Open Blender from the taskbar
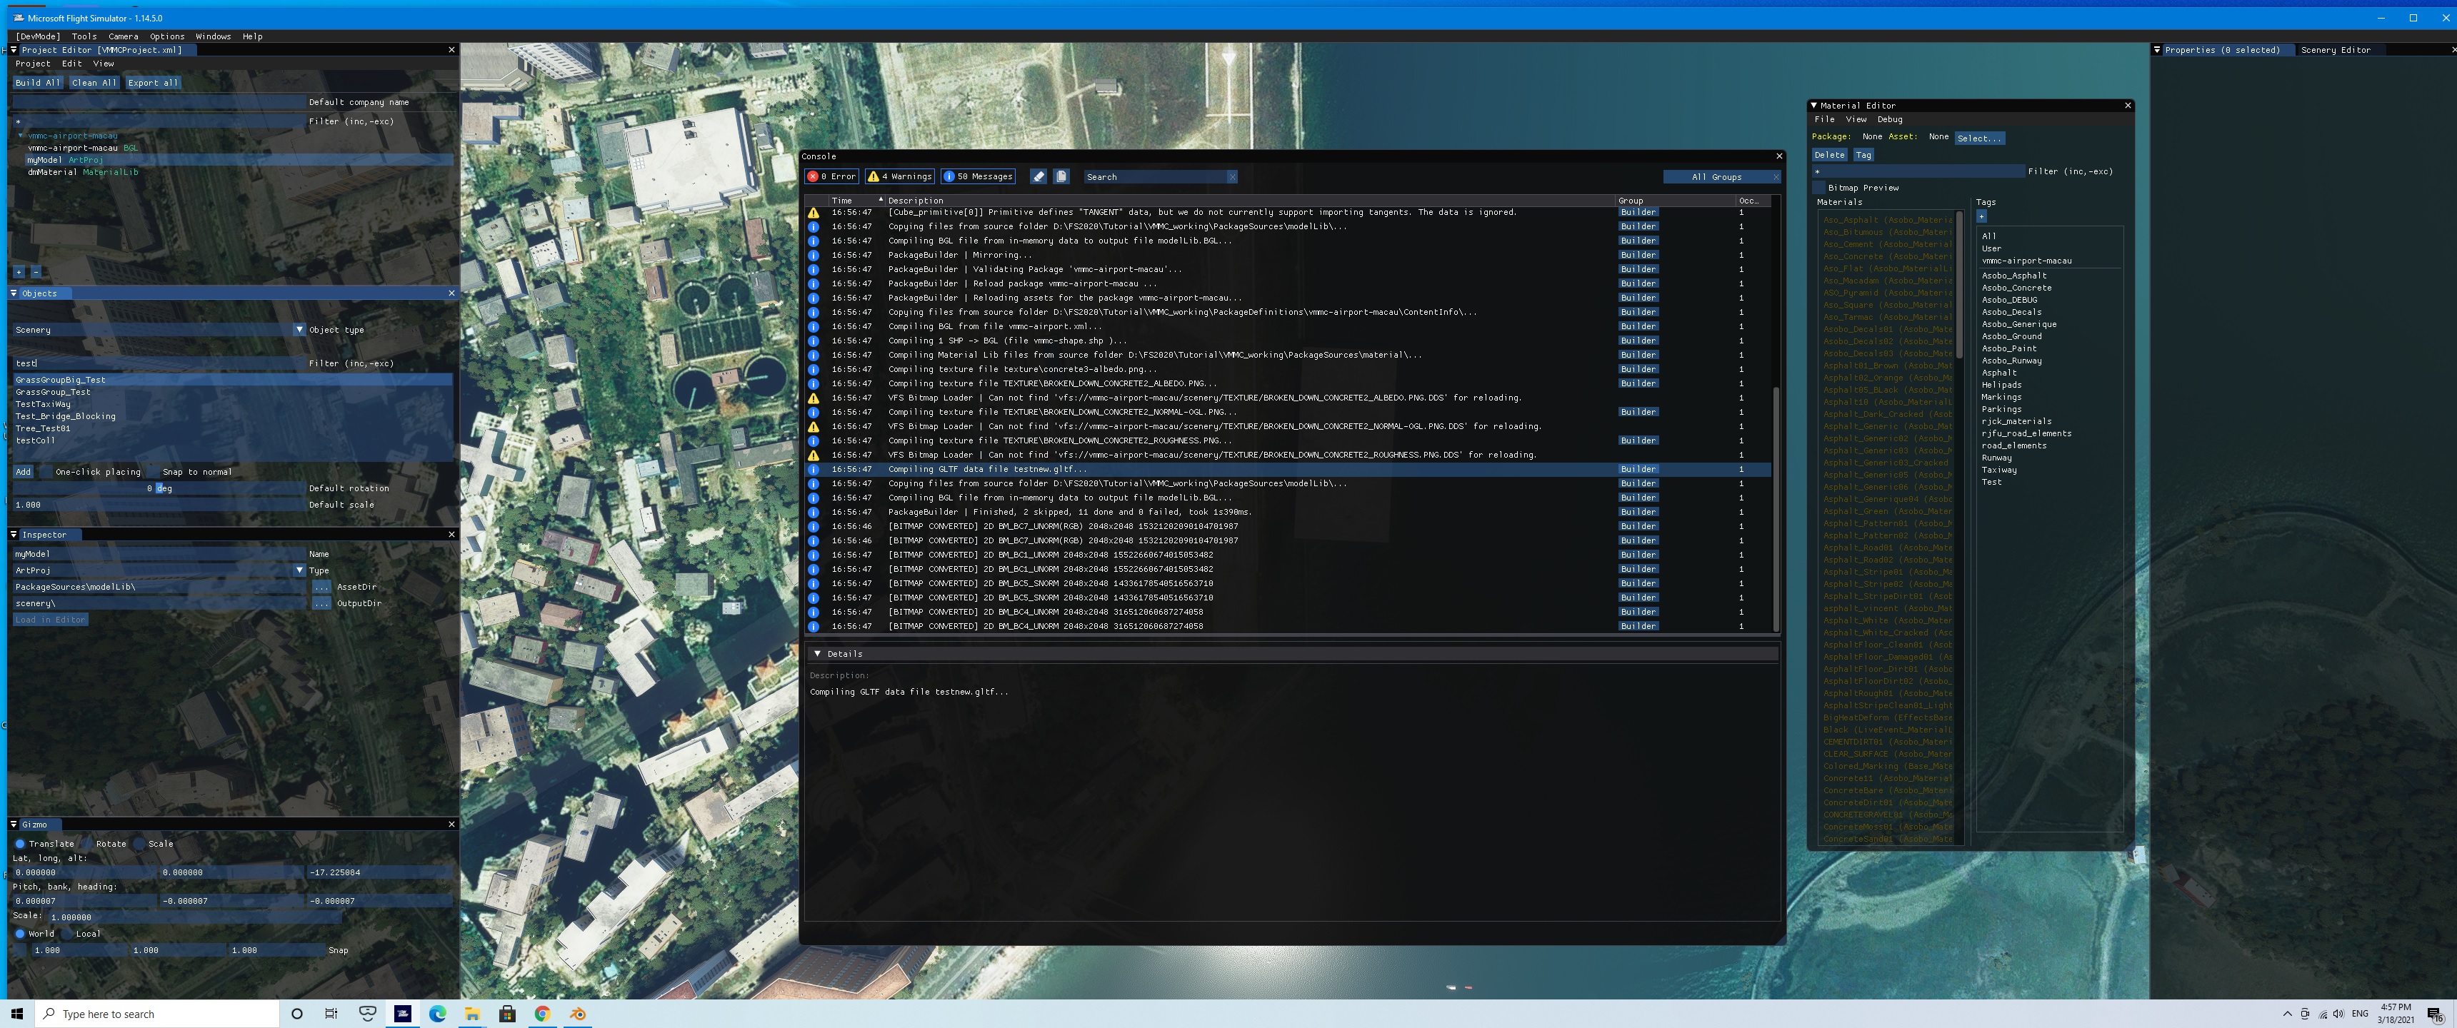The image size is (2457, 1028). pos(577,1014)
